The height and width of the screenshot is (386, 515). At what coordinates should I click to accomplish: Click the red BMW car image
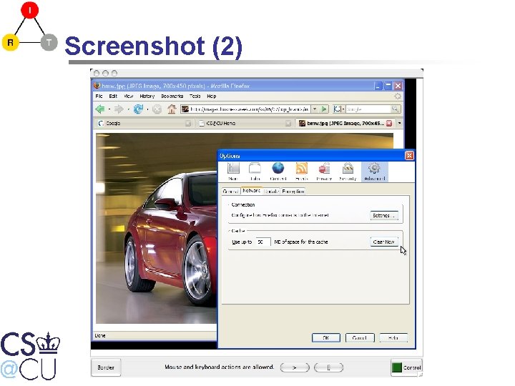click(156, 228)
